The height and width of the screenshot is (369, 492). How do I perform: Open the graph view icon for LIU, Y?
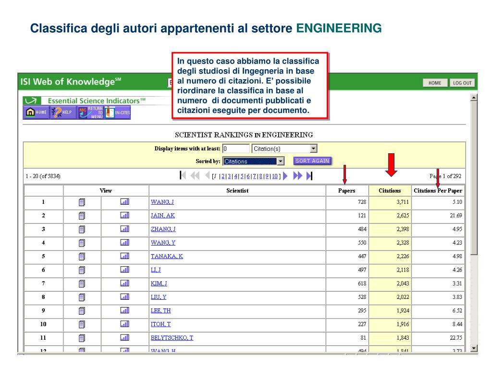pyautogui.click(x=125, y=297)
